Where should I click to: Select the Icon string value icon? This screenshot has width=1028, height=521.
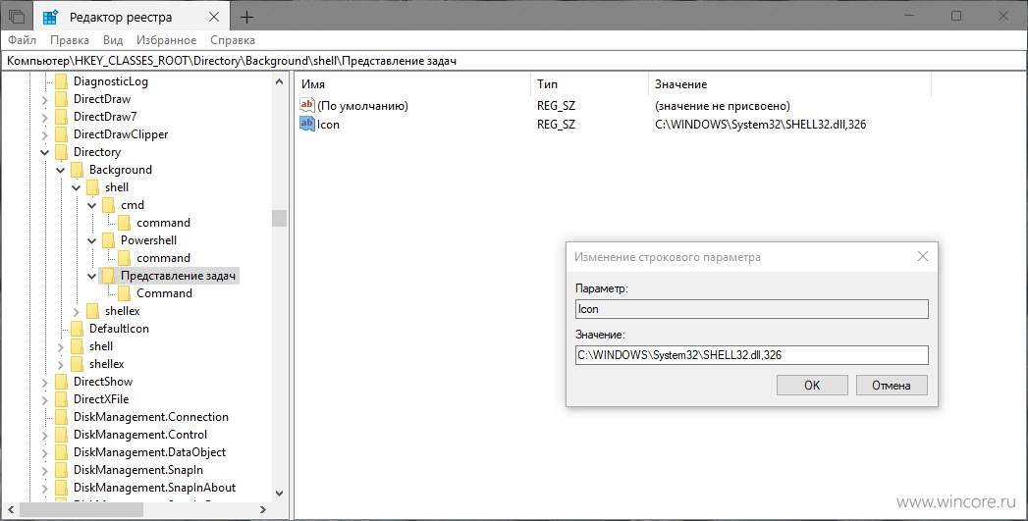coord(306,124)
